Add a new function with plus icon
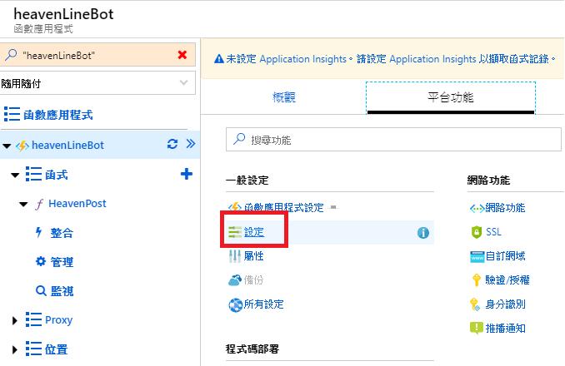This screenshot has width=565, height=366. tap(187, 174)
